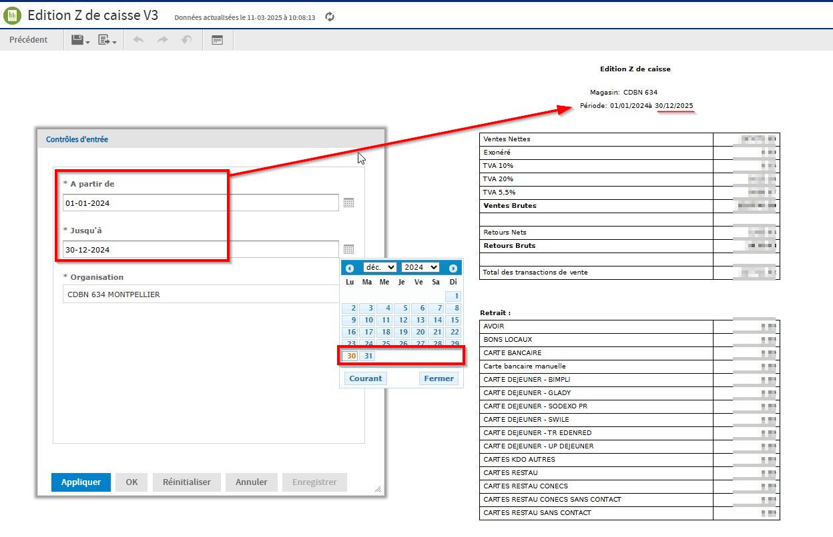Click the refresh data icon
The width and height of the screenshot is (833, 537).
pyautogui.click(x=330, y=17)
